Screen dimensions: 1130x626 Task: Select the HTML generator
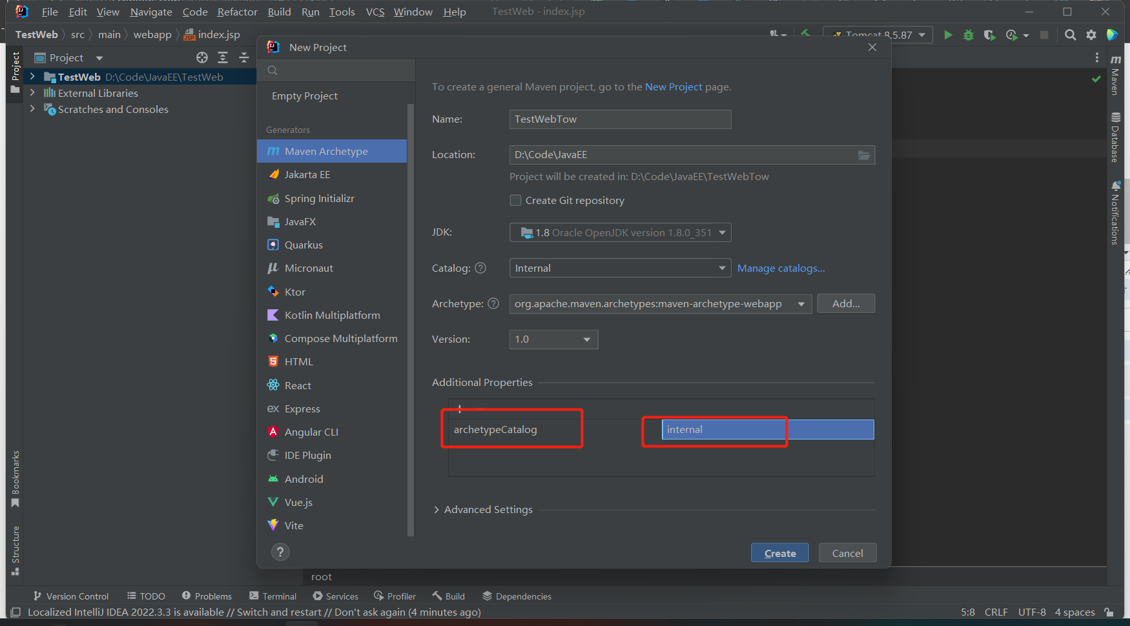(x=332, y=361)
